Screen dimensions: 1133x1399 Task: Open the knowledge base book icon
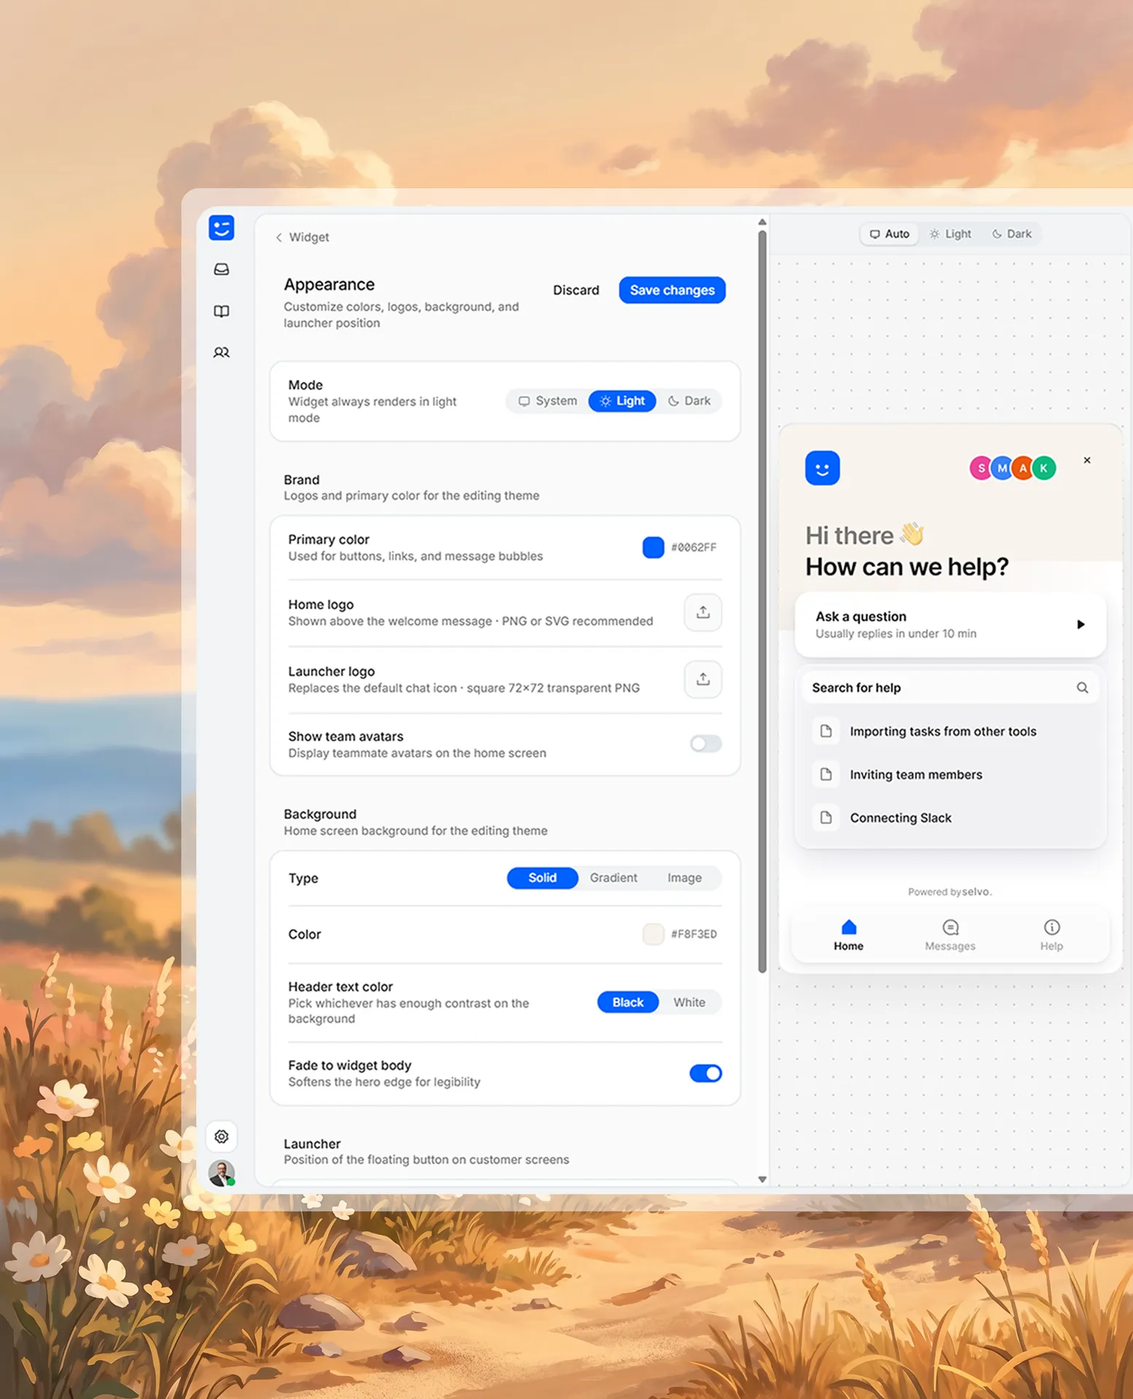(x=221, y=311)
